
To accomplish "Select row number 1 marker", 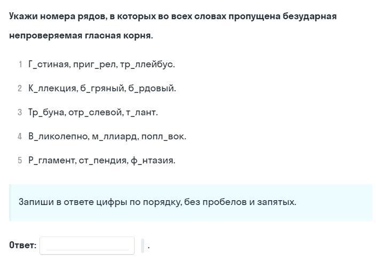I will [20, 65].
